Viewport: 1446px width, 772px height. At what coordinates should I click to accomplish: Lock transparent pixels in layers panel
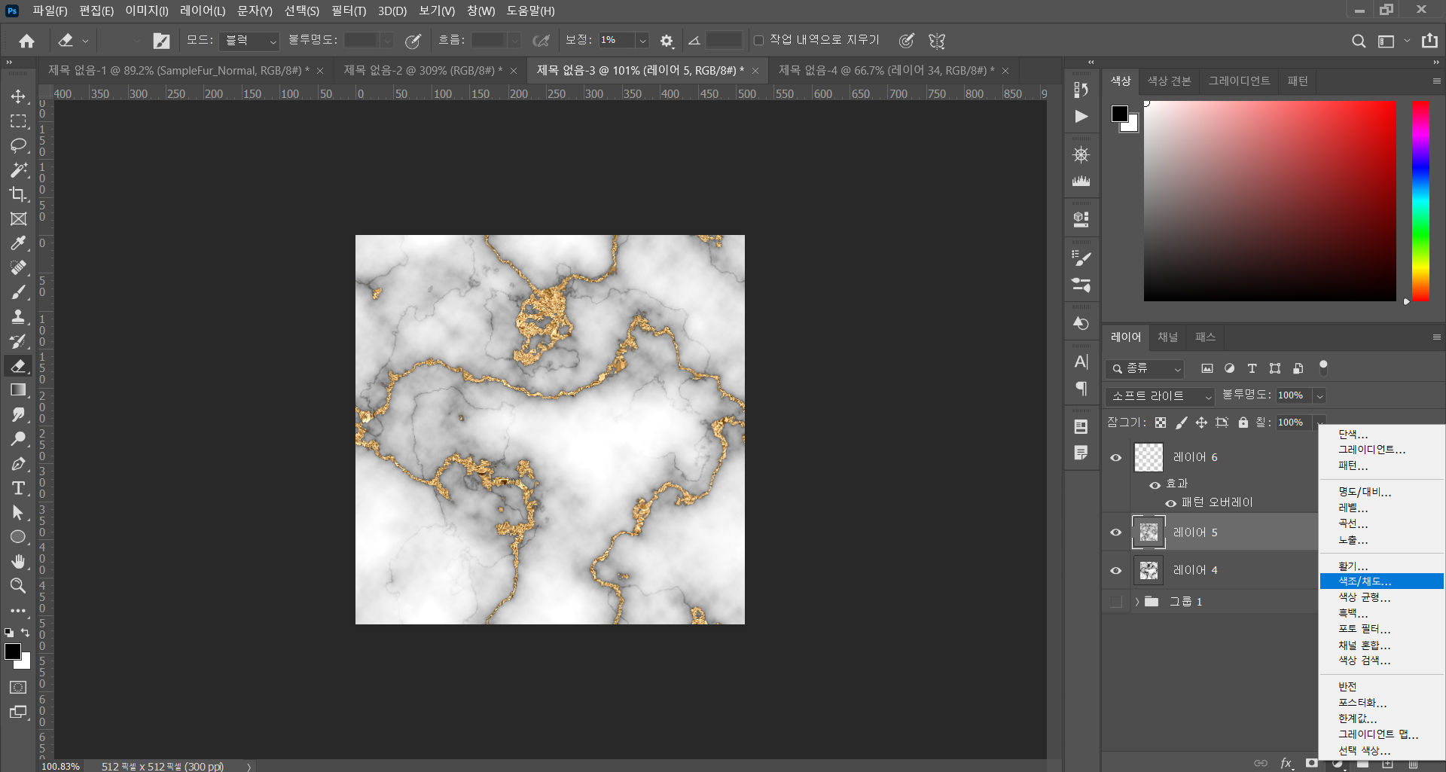coord(1161,423)
